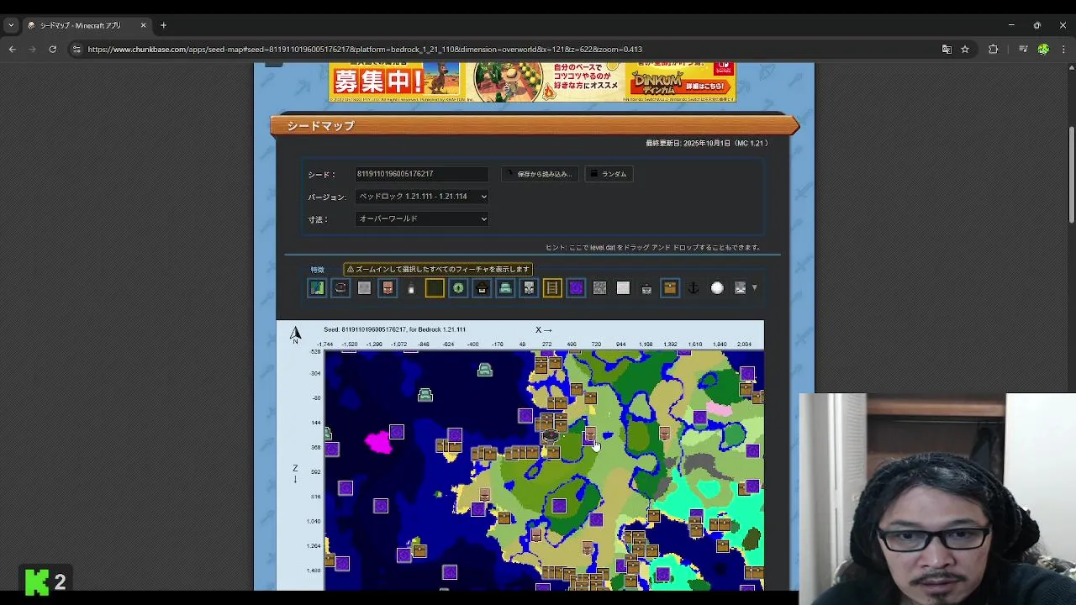Screen dimensions: 1076x605
Task: Toggle the small gray chest feature icon
Action: pyautogui.click(x=646, y=288)
